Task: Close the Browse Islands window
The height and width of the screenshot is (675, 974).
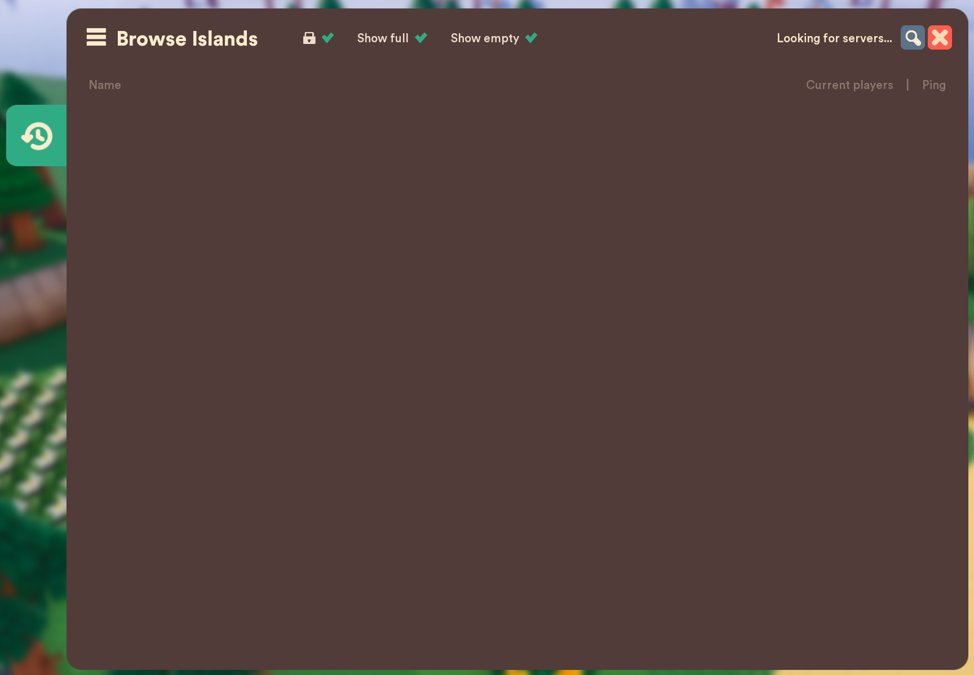Action: pyautogui.click(x=940, y=37)
